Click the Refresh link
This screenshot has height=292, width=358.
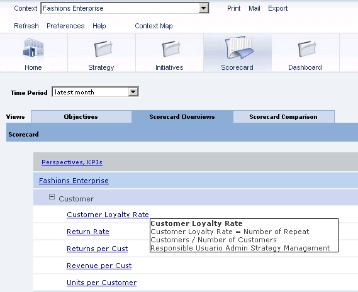[26, 26]
